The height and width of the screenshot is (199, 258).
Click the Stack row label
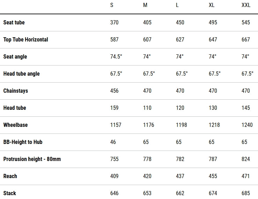click(x=10, y=193)
